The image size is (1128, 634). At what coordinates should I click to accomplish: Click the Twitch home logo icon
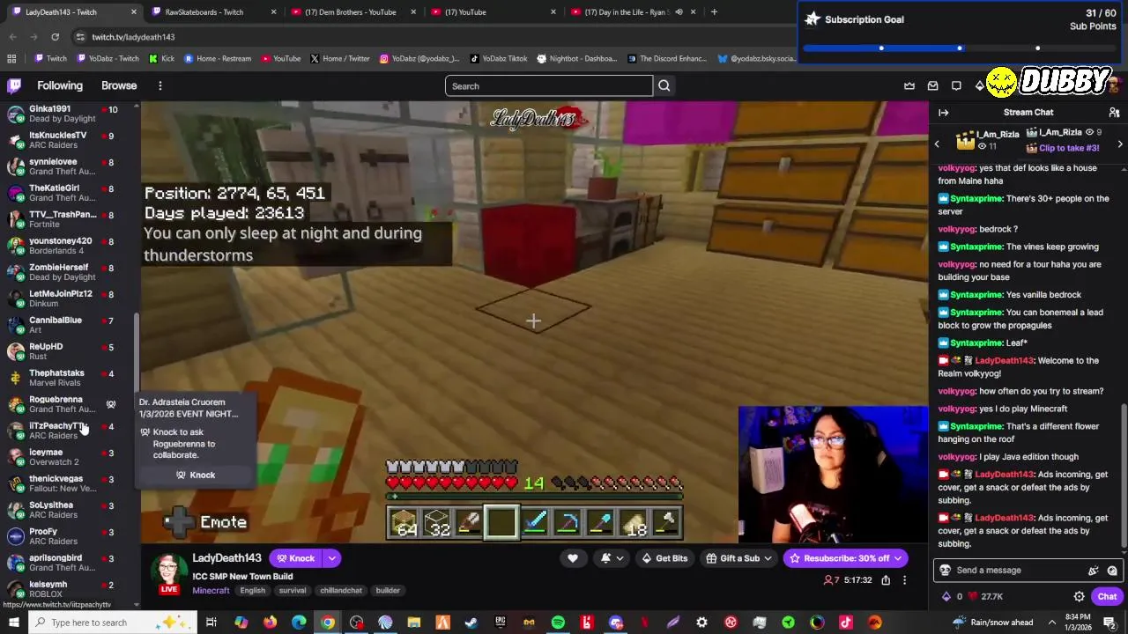point(14,85)
